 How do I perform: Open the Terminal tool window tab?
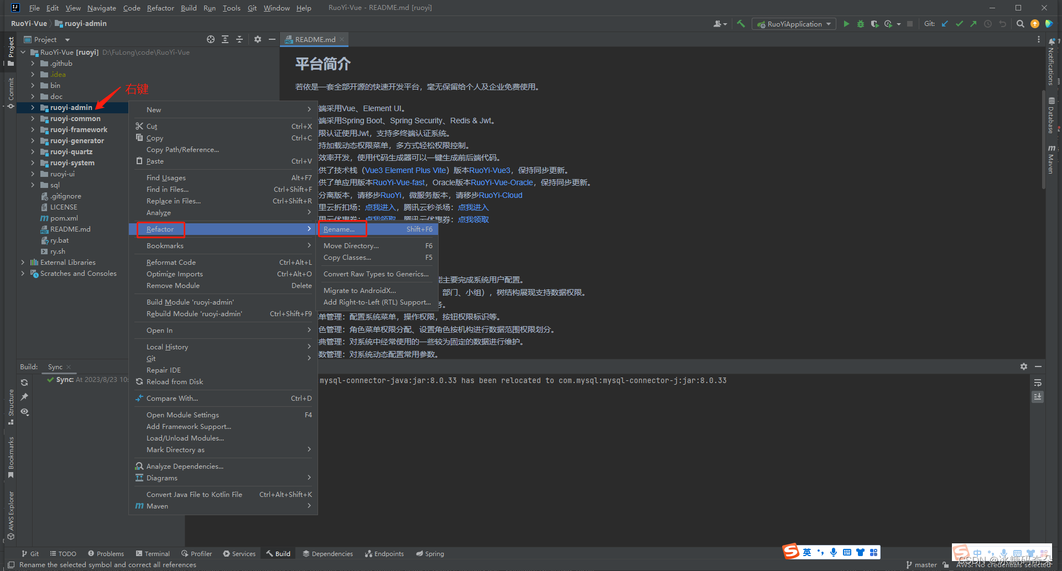pos(153,553)
